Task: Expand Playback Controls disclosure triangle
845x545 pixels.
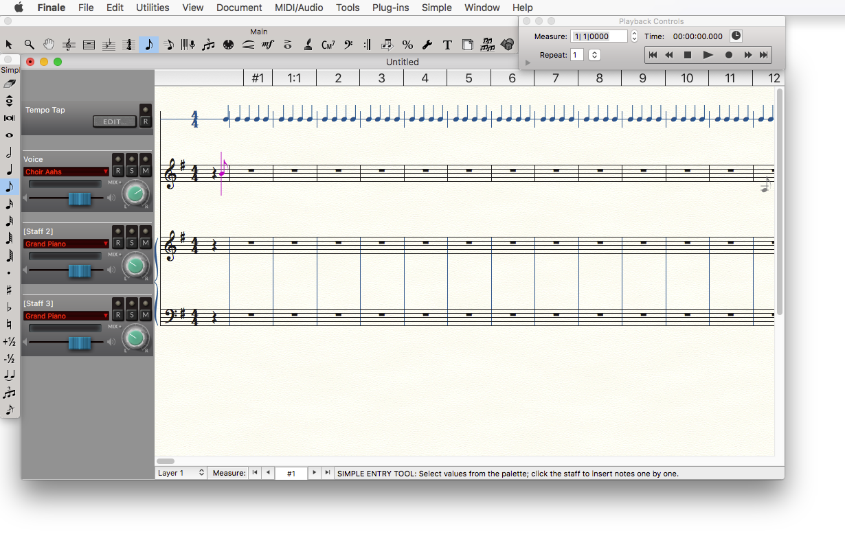Action: 528,63
